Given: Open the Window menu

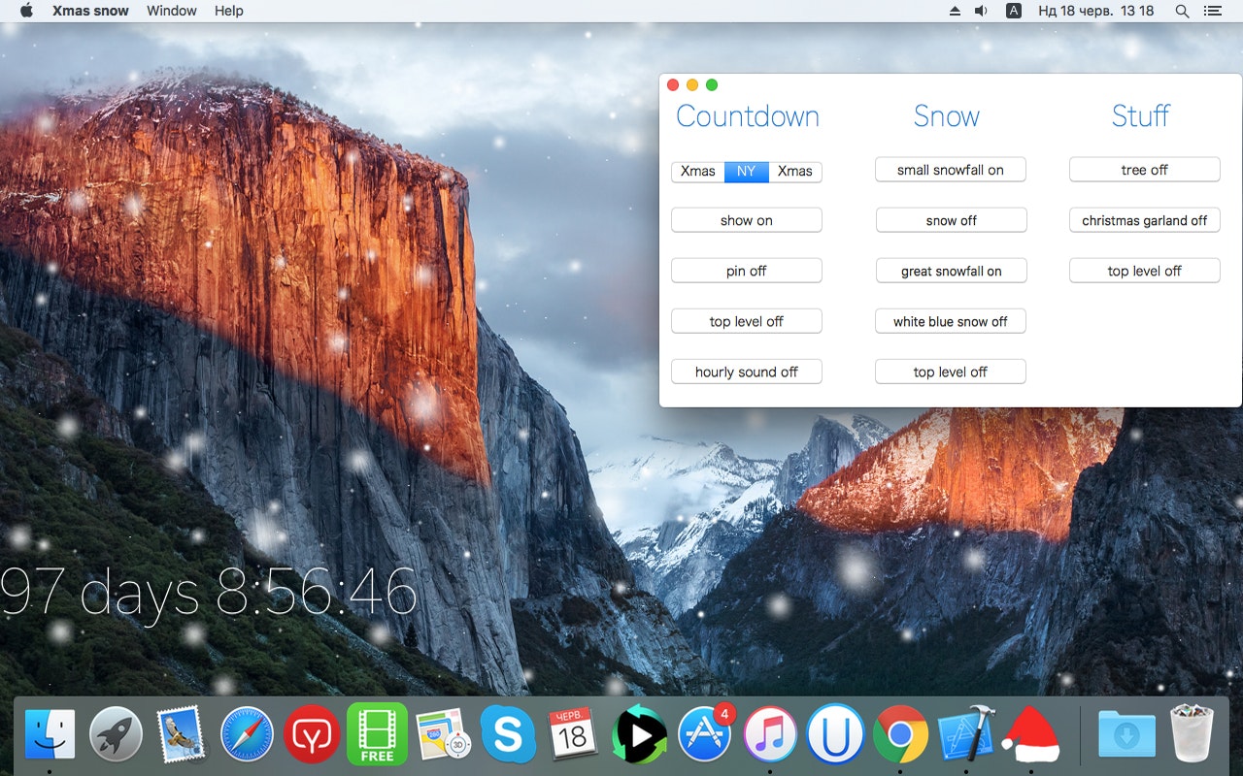Looking at the screenshot, I should click(x=172, y=11).
